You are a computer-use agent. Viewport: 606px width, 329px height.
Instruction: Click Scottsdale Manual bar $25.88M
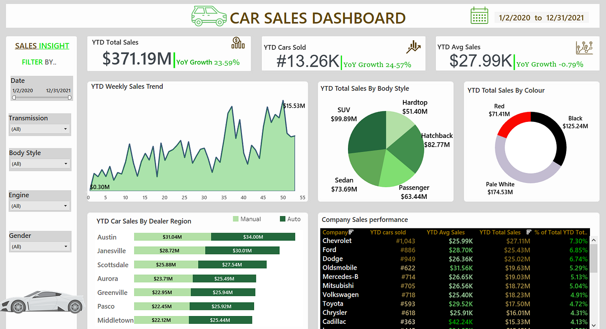point(166,265)
